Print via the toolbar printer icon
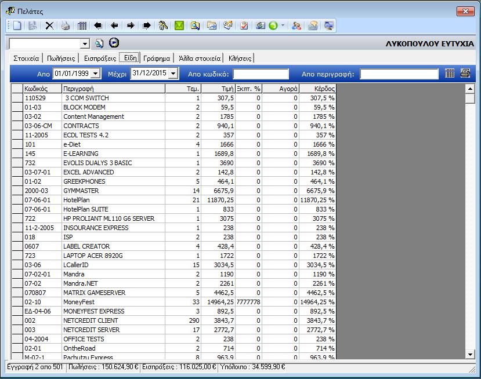The image size is (481, 379). pyautogui.click(x=66, y=25)
